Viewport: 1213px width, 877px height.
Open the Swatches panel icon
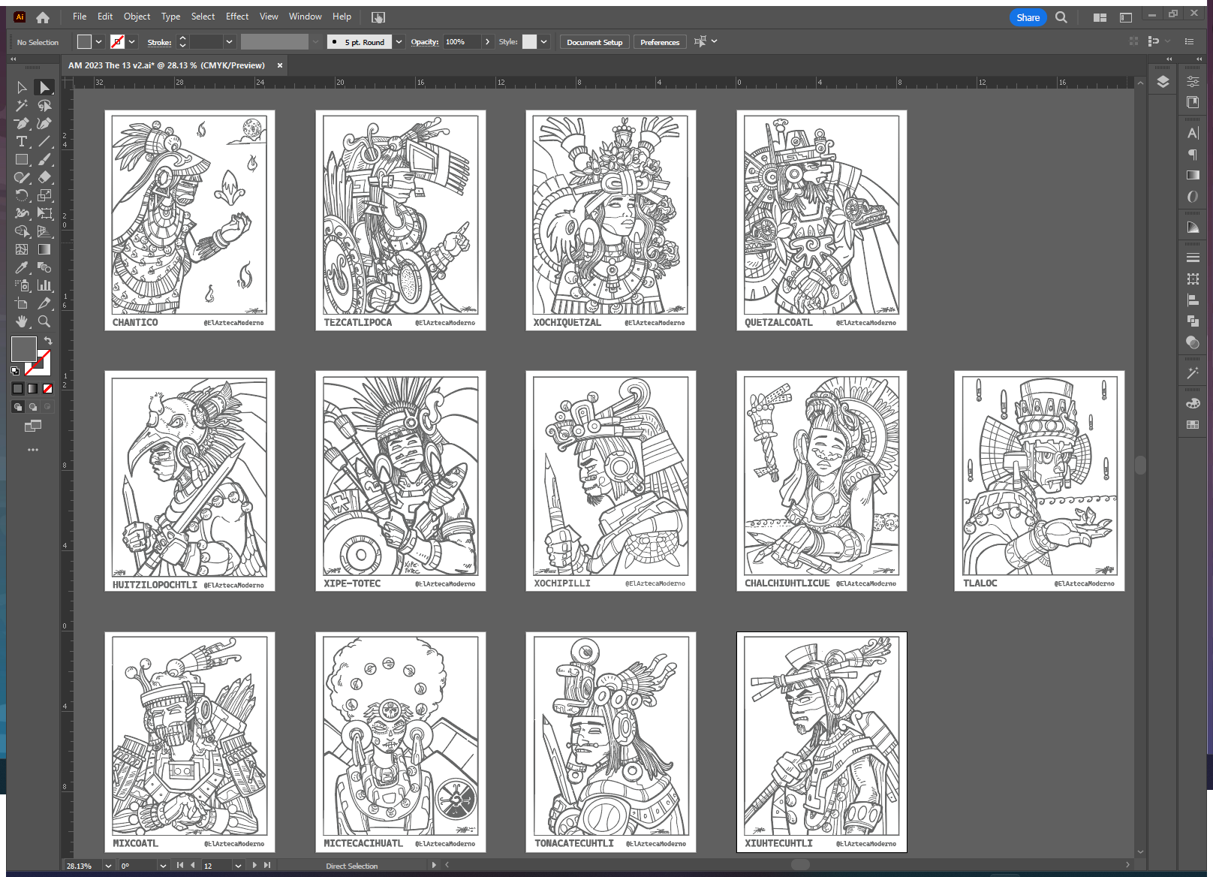click(1193, 424)
